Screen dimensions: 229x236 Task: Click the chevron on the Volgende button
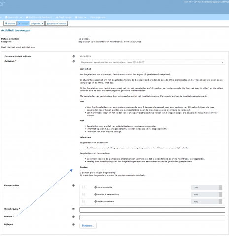coord(42,23)
